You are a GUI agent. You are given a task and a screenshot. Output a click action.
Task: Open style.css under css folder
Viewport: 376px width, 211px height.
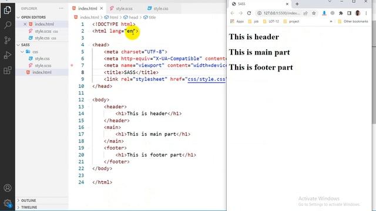point(42,59)
